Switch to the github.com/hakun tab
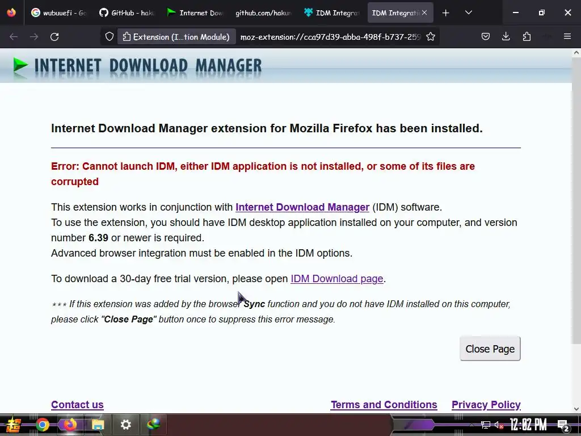The image size is (581, 436). coord(263,12)
